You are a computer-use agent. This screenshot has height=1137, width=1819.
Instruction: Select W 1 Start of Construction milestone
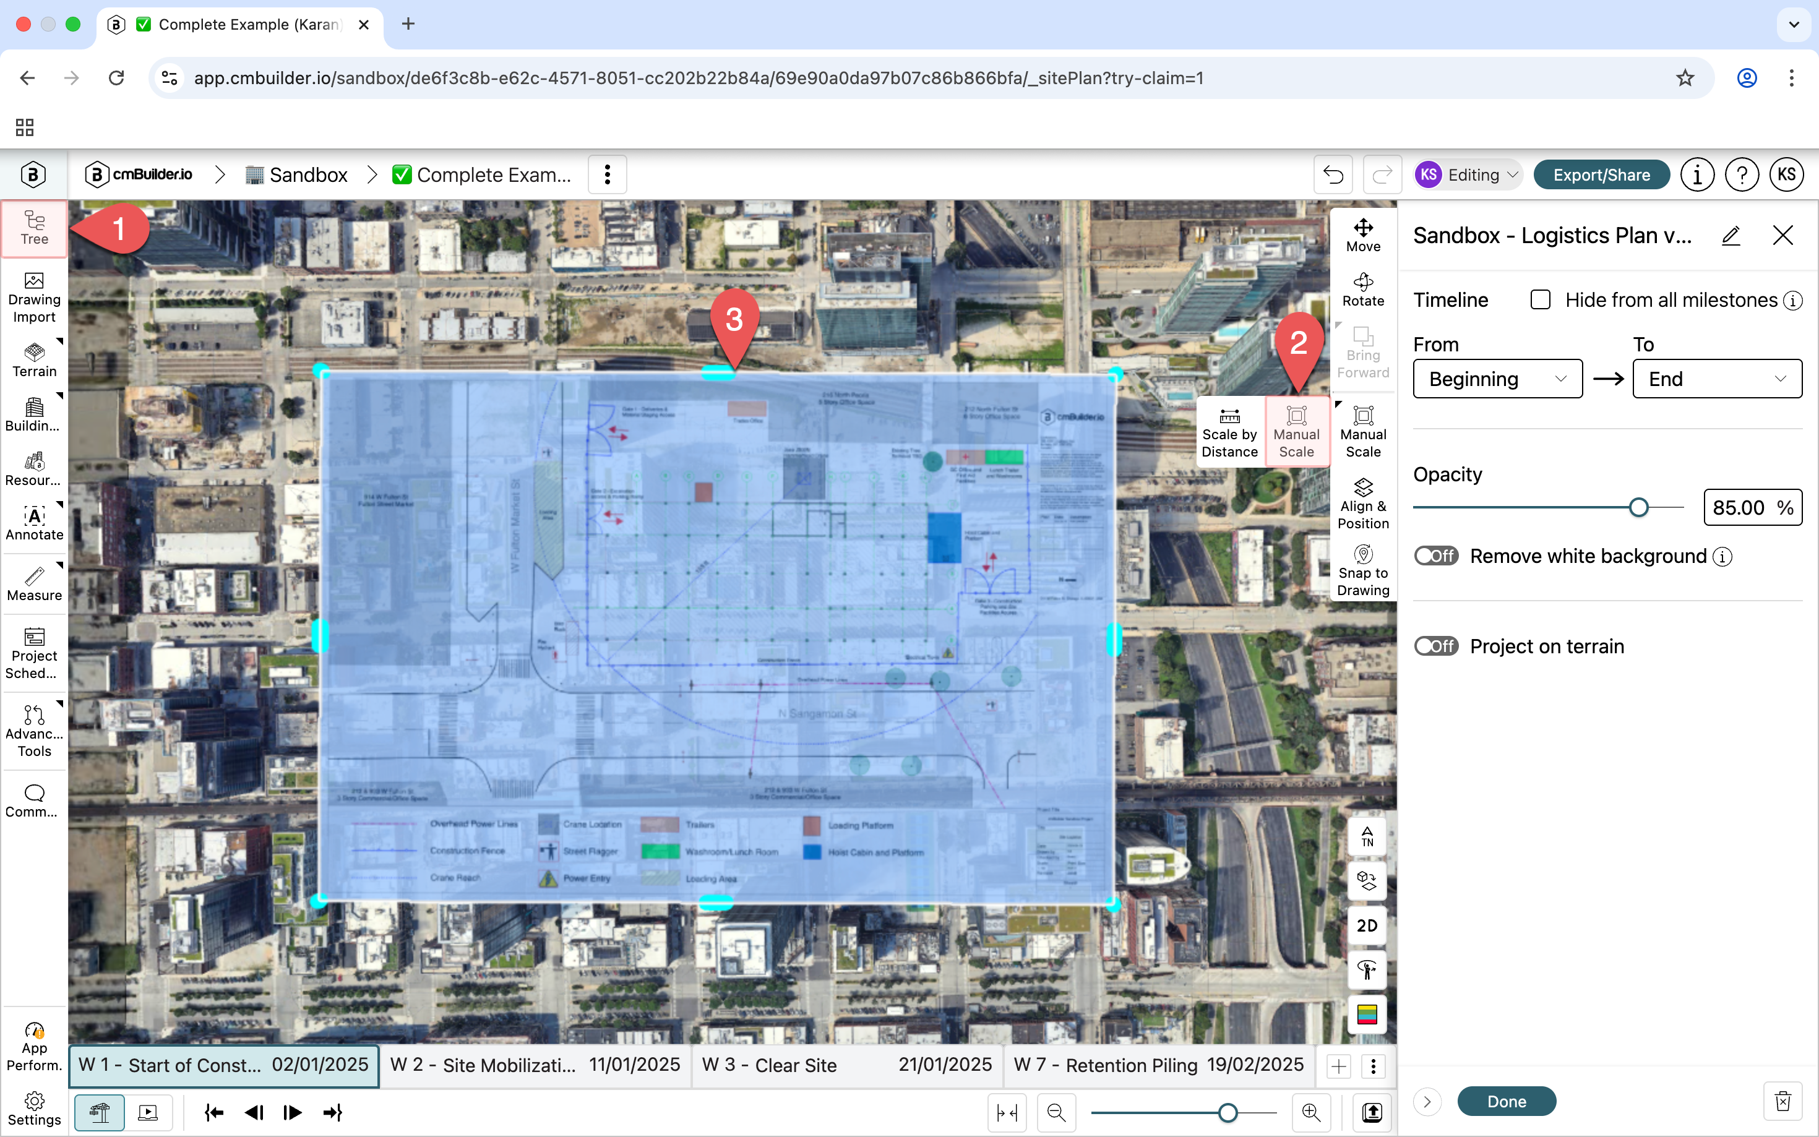pyautogui.click(x=223, y=1065)
